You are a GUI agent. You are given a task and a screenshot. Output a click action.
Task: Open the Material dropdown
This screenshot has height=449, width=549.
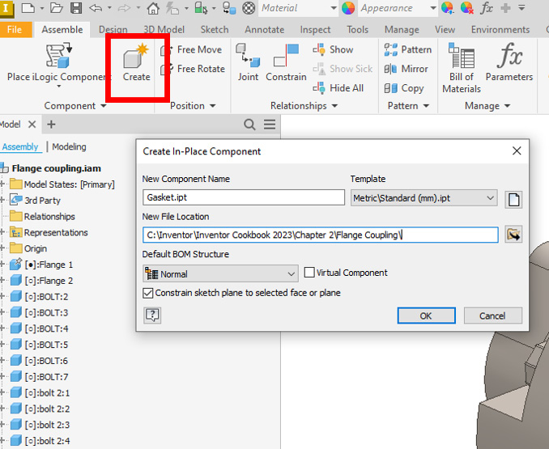(334, 8)
